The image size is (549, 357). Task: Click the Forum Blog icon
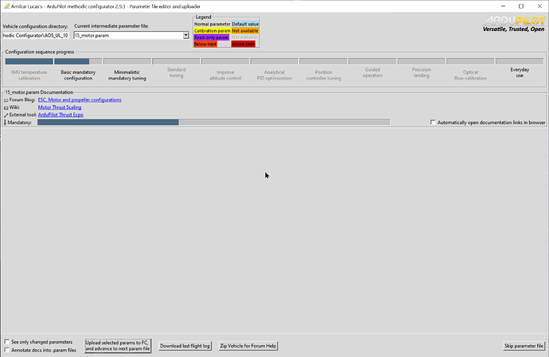tap(6, 100)
